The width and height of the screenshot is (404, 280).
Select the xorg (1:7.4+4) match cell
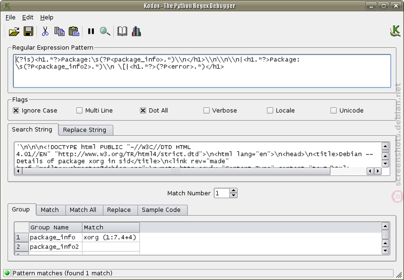point(111,237)
